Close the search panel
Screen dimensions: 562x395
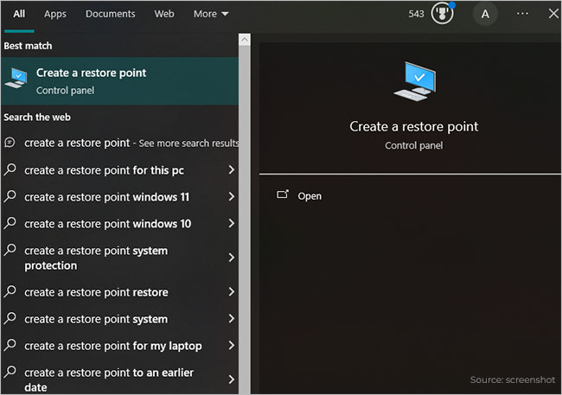(553, 13)
